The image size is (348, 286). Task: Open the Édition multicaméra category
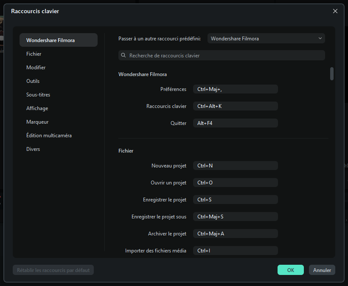click(x=49, y=135)
